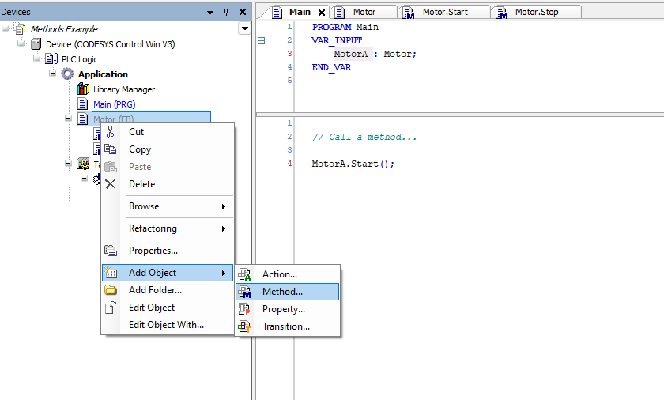Click the Cut scissors icon
This screenshot has height=400, width=664.
(x=111, y=132)
